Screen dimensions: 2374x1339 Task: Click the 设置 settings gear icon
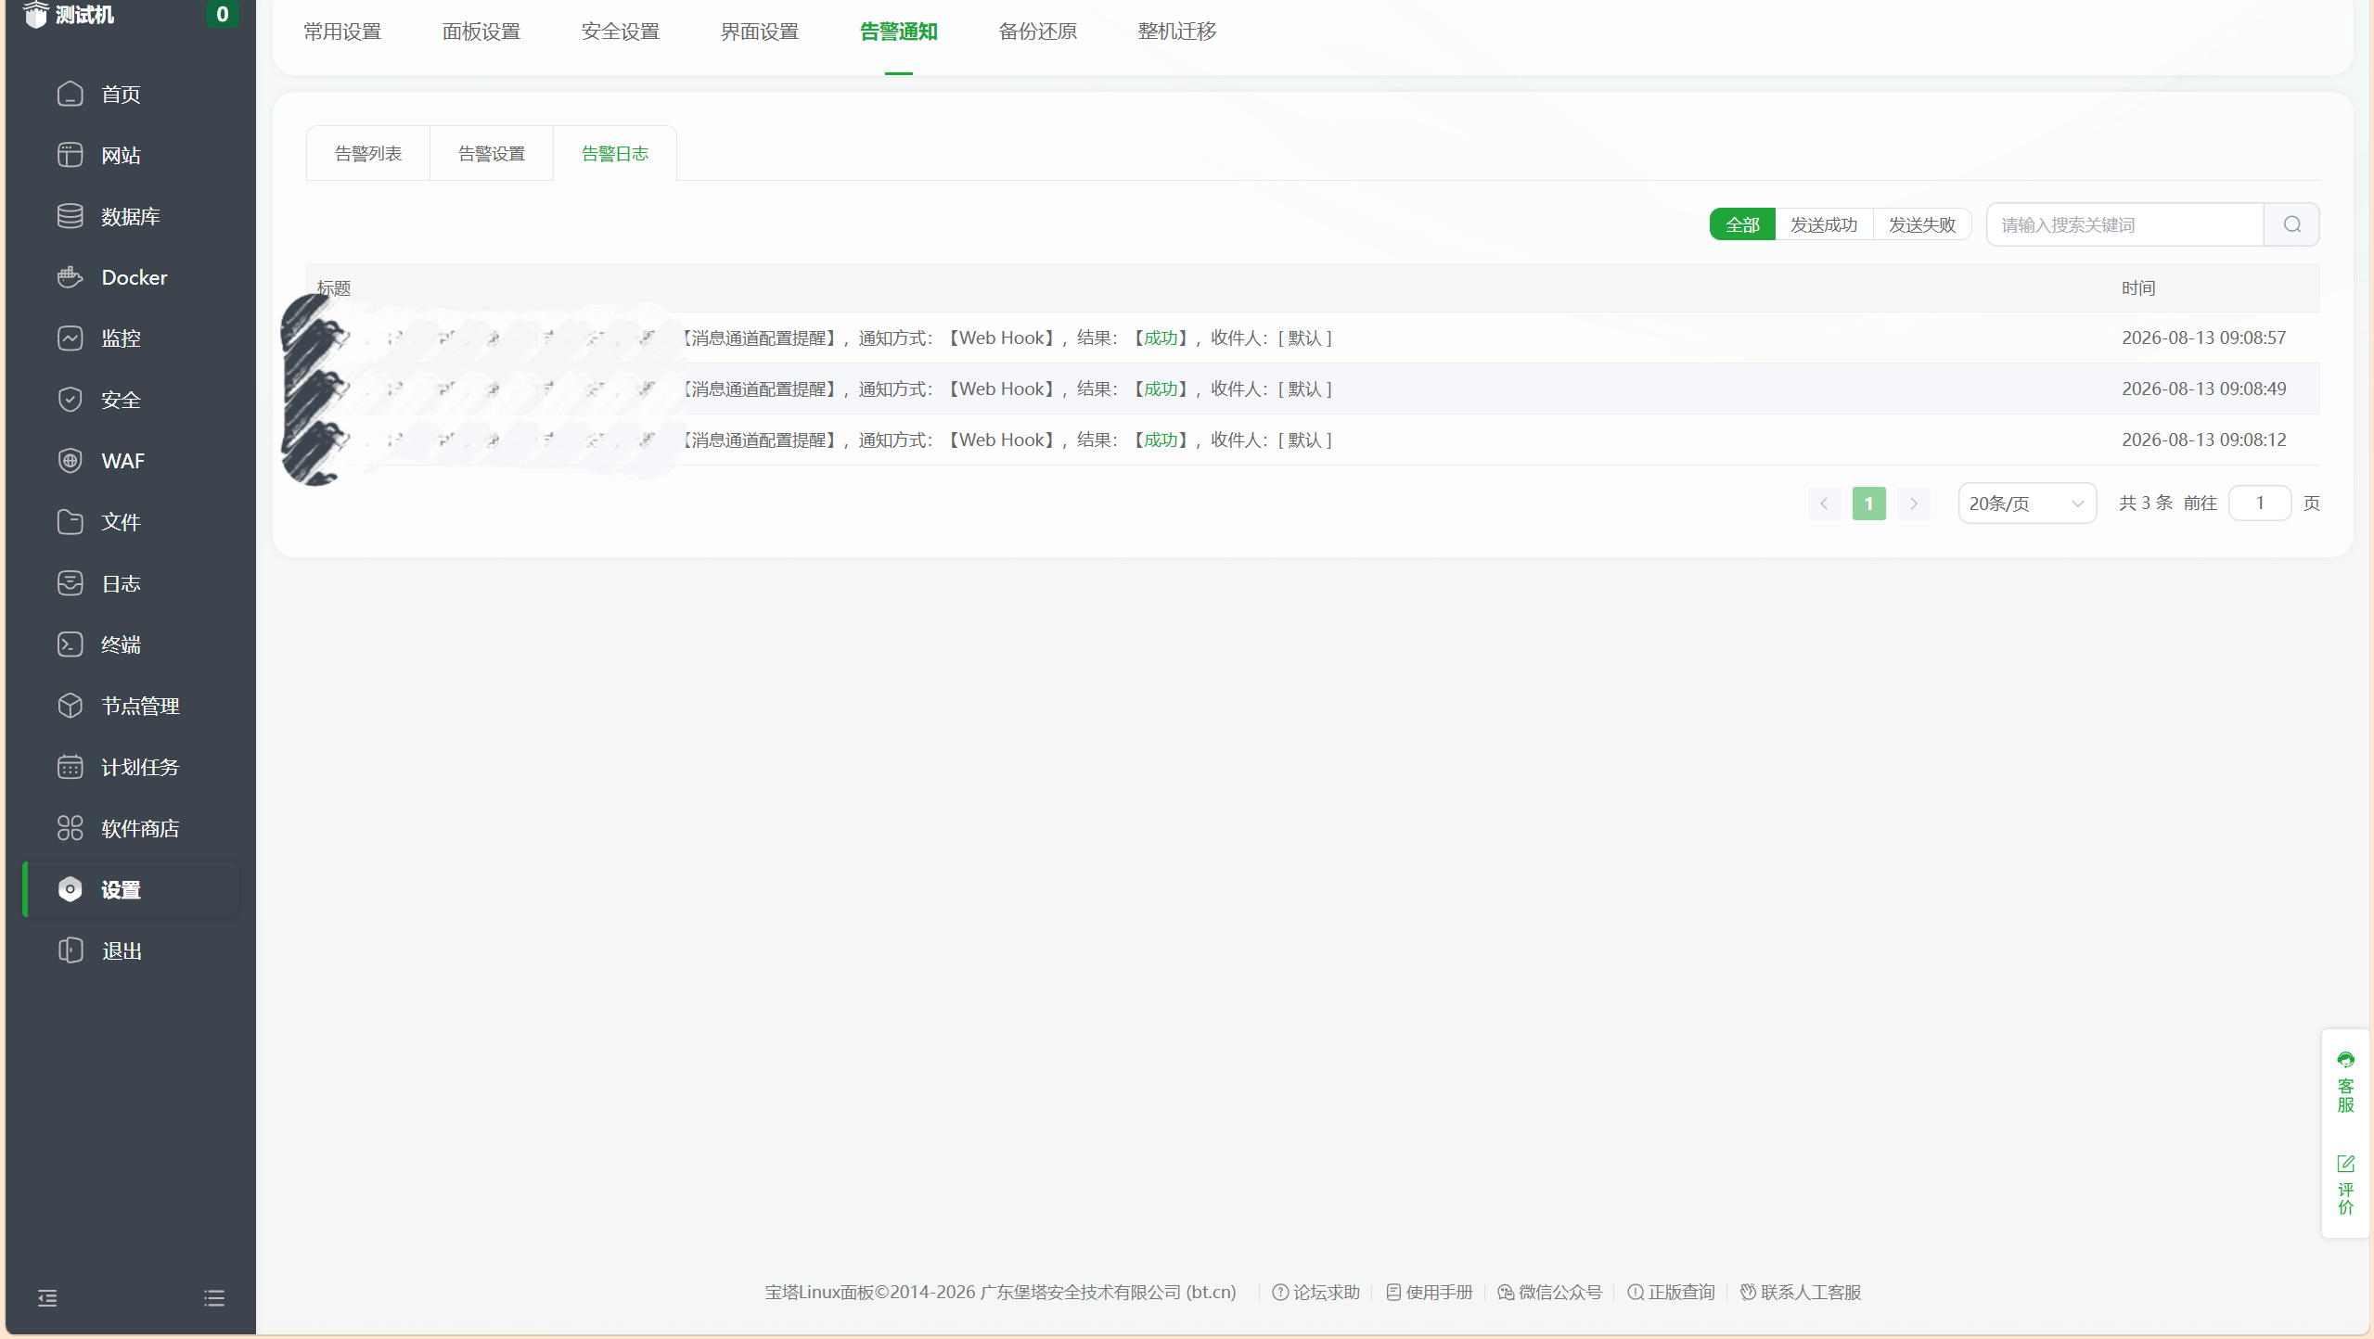71,889
